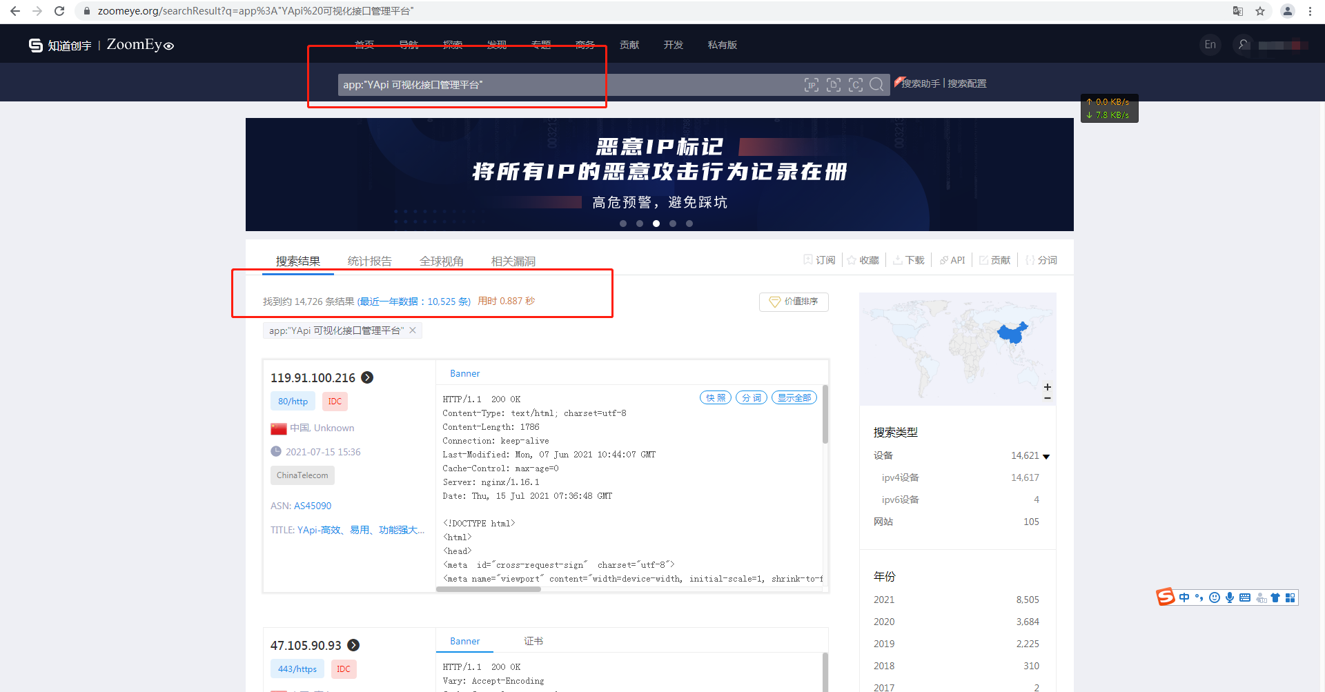1325x692 pixels.
Task: Select the third carousel dot on banner
Action: point(656,224)
